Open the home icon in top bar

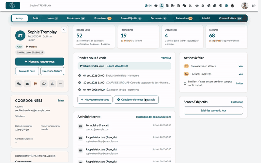point(156,6)
